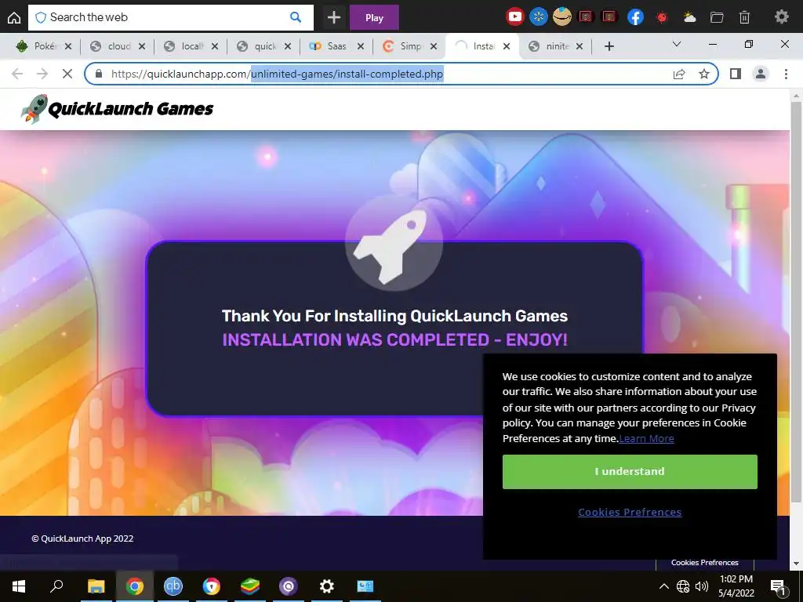803x602 pixels.
Task: Click the purple Play button
Action: [x=374, y=17]
